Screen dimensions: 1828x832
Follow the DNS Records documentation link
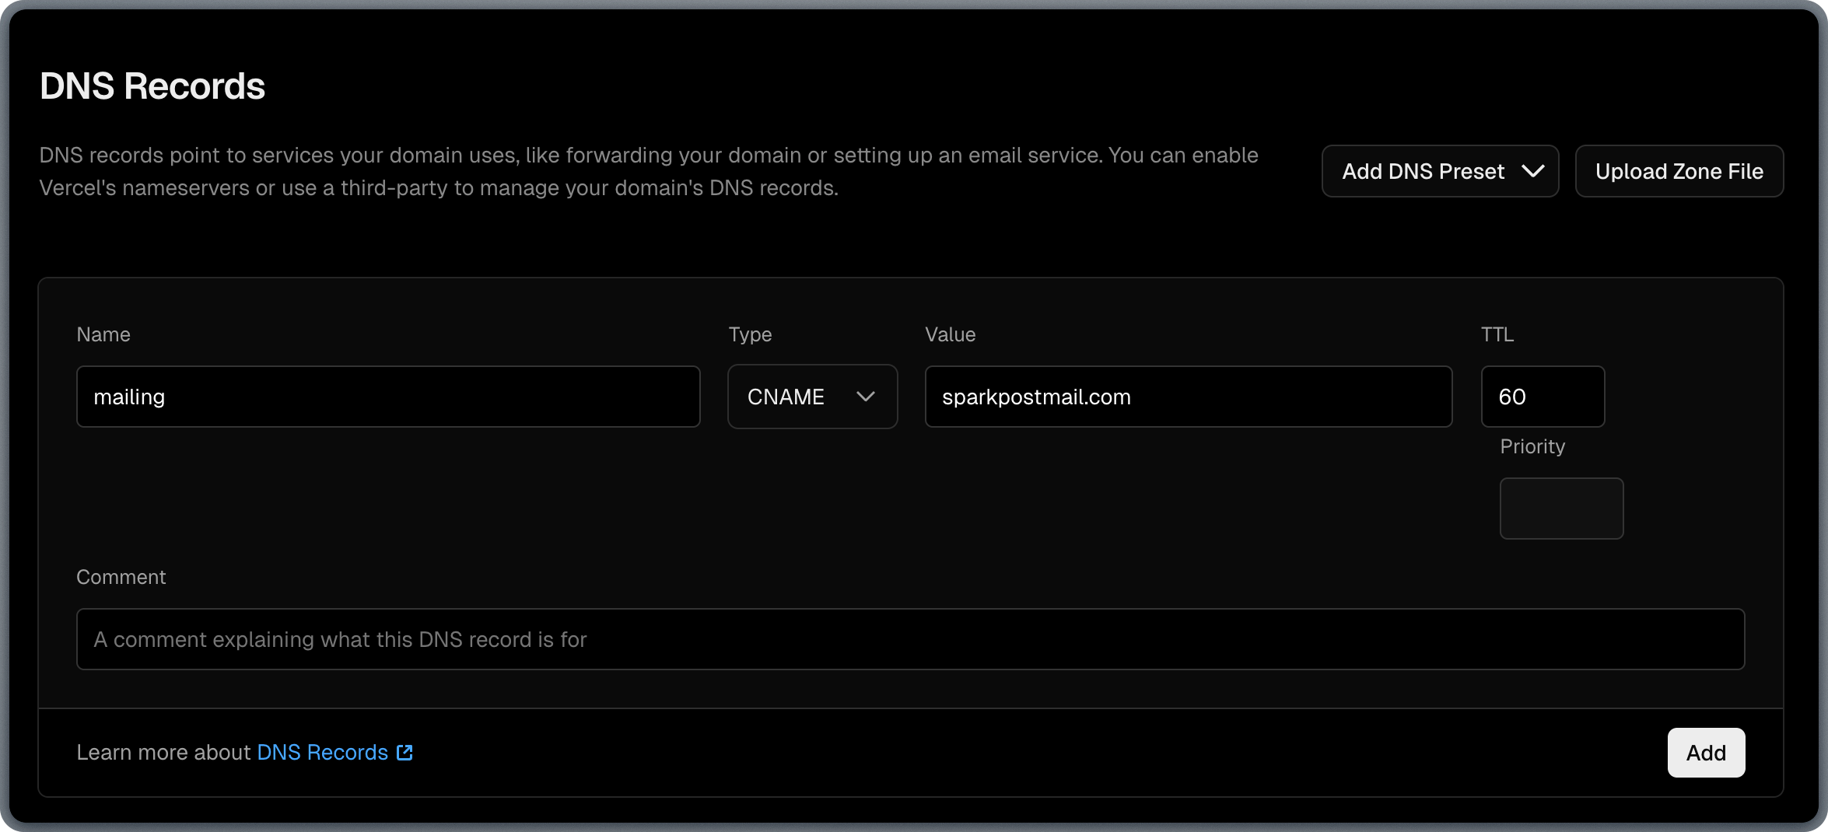[x=321, y=753]
